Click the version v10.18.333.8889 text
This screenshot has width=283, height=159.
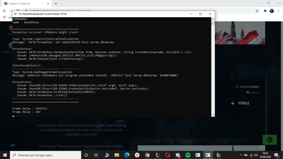[x=249, y=87]
